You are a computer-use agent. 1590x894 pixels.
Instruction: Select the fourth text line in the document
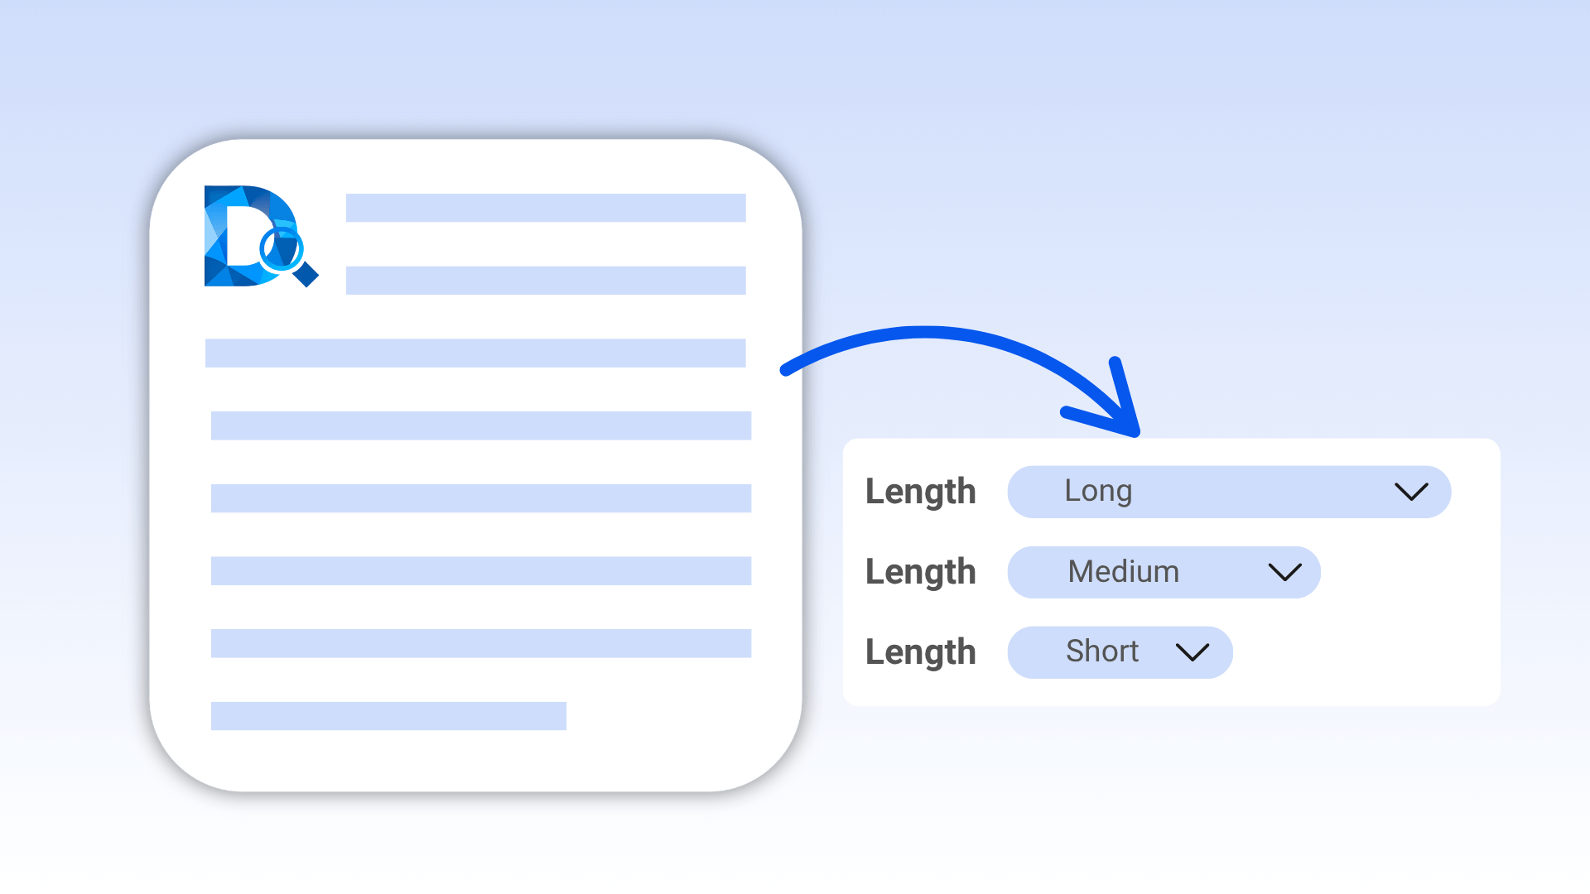[x=480, y=425]
